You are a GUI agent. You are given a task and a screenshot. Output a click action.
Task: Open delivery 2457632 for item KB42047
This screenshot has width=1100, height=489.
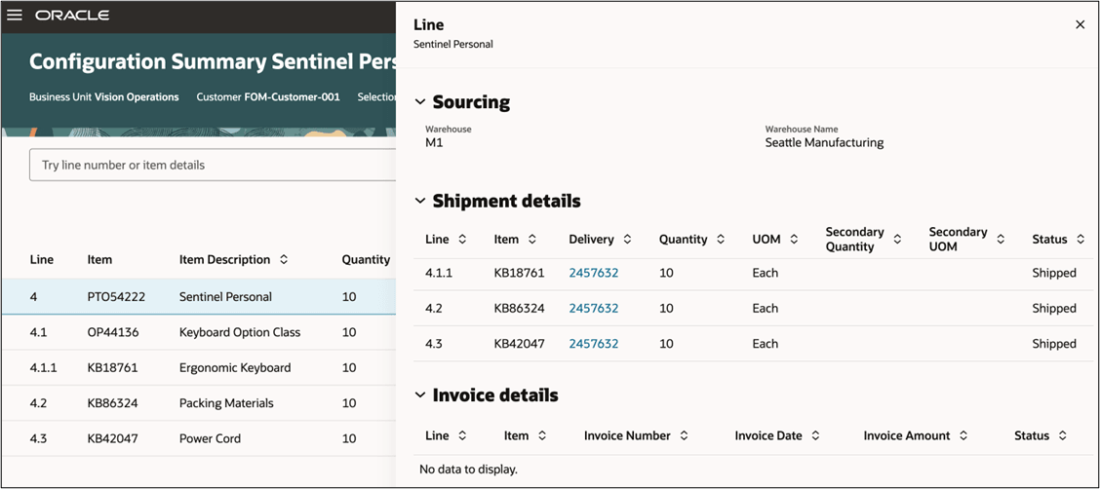594,344
